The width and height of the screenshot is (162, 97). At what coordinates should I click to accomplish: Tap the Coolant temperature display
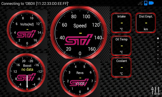(x=121, y=67)
